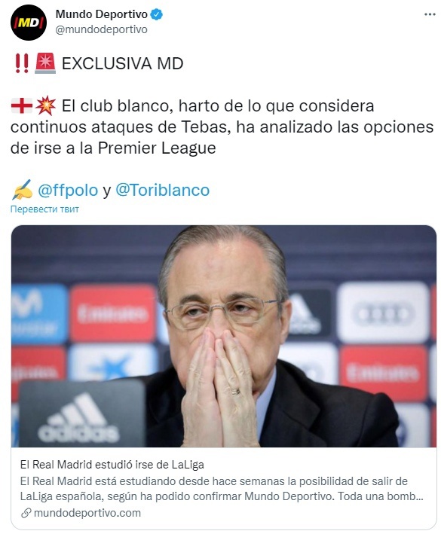Open the three-dots tweet options menu
Image resolution: width=441 pixels, height=534 pixels.
430,14
